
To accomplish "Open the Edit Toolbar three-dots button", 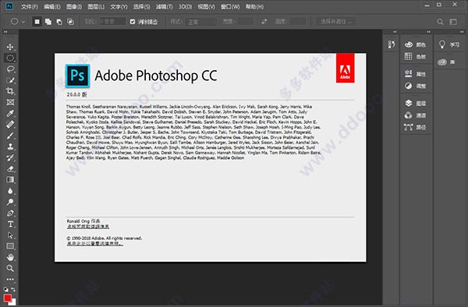I will coord(10,279).
